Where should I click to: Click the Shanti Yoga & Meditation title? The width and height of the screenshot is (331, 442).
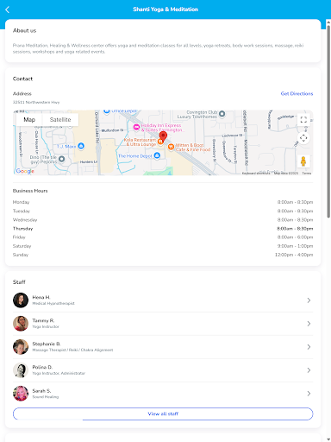(165, 9)
